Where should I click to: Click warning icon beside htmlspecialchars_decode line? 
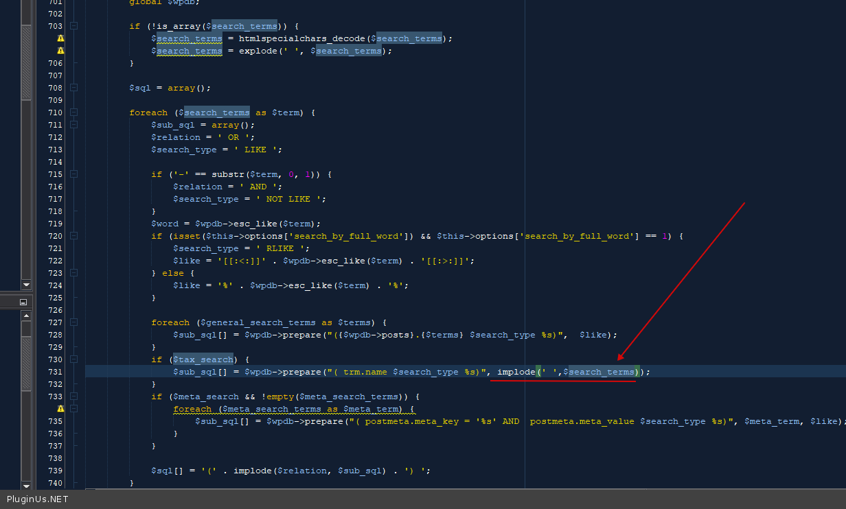(x=60, y=38)
